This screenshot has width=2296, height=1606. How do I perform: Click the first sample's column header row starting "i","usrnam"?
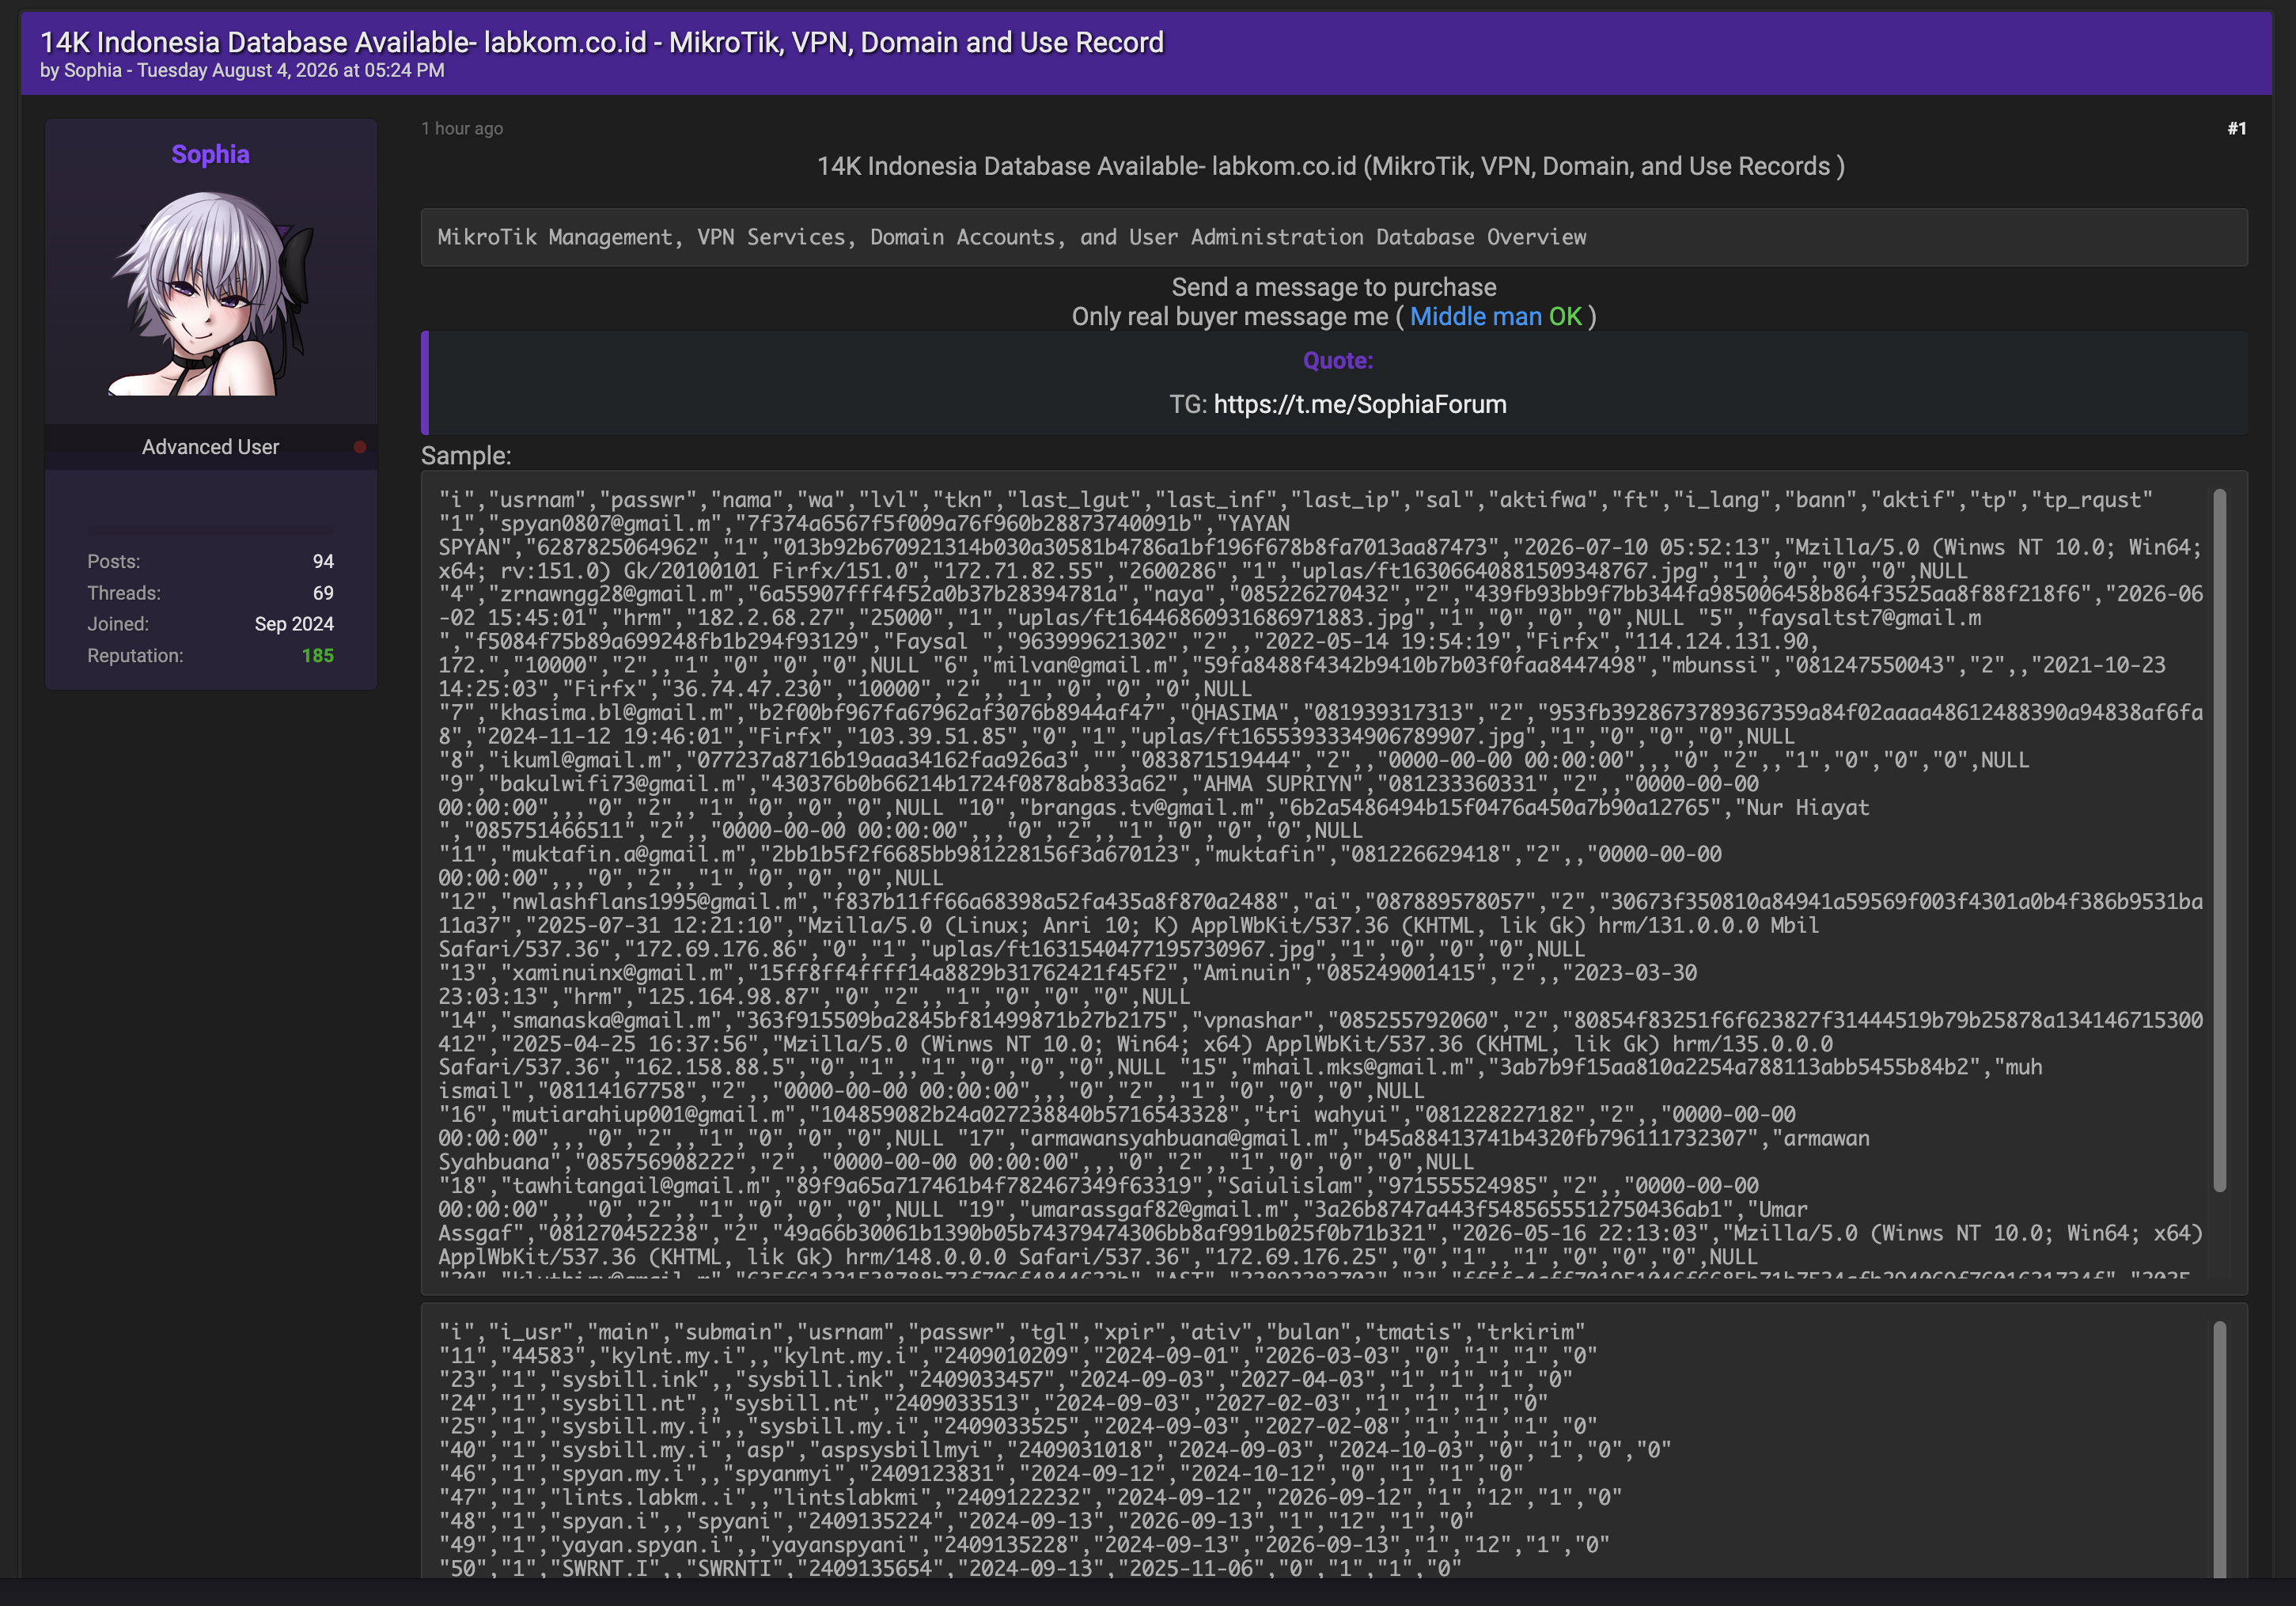point(1295,500)
